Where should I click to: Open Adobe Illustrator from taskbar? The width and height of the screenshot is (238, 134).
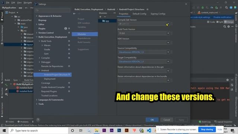(x=126, y=130)
